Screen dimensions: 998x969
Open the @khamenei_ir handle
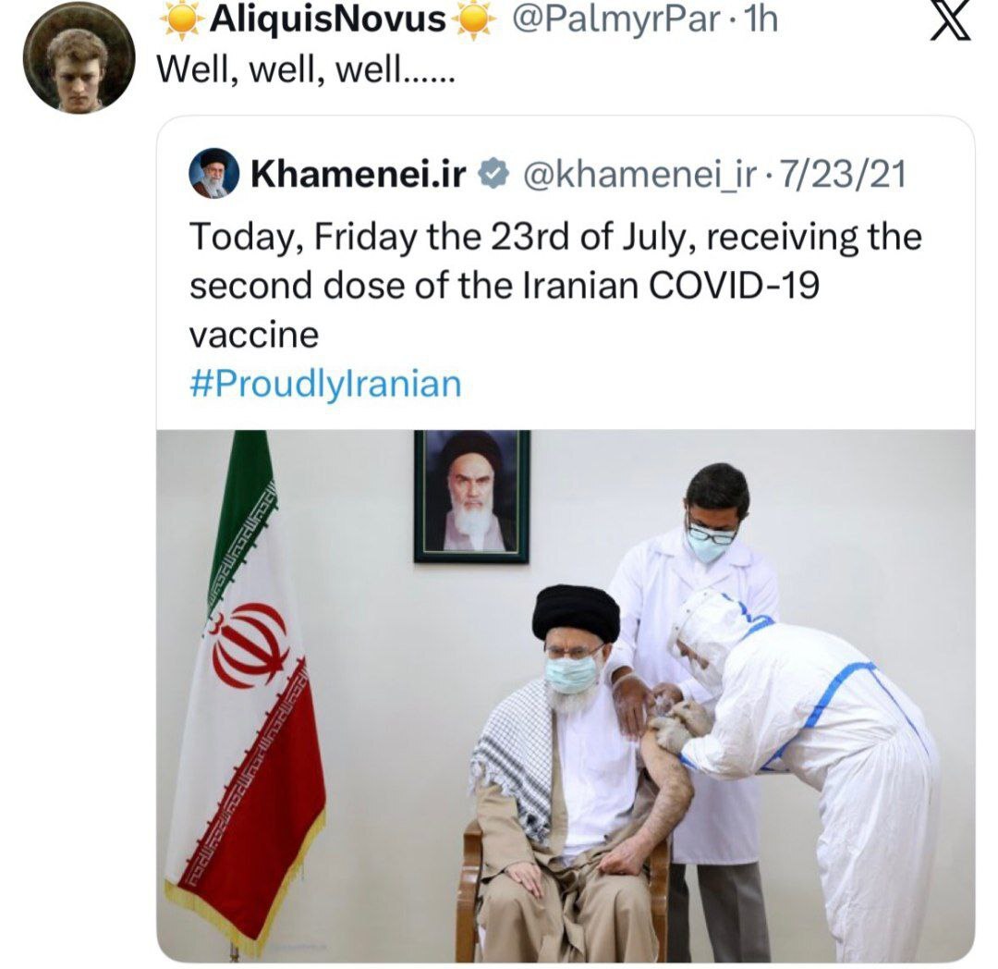coord(639,175)
